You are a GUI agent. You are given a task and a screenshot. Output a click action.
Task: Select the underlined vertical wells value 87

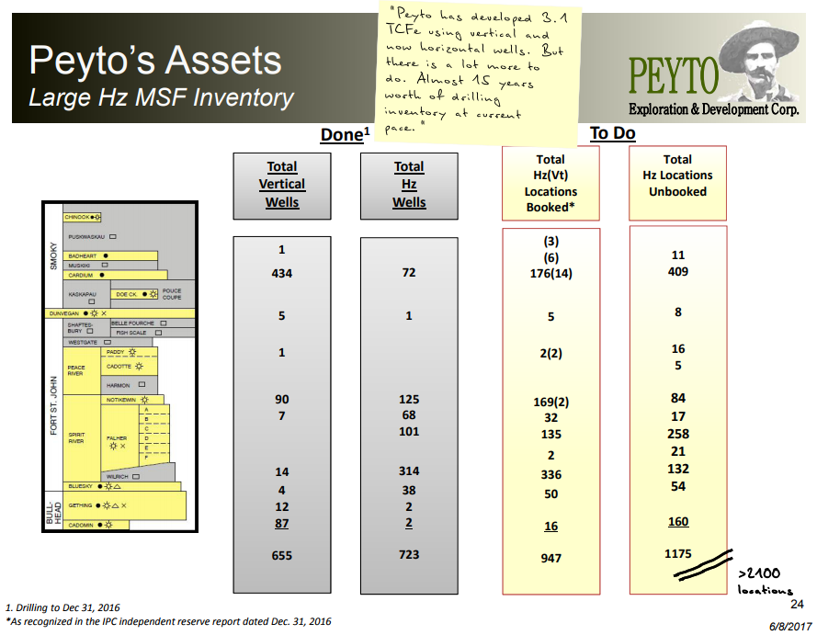point(282,524)
